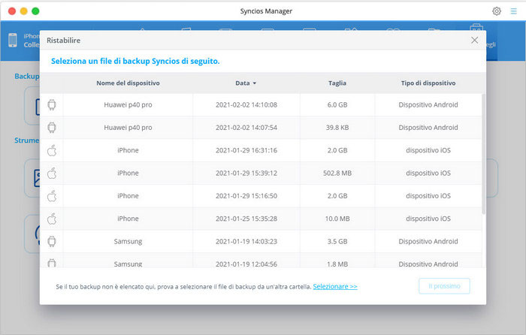Screen dimensions: 526x335
Task: Click the 10.0 MB size cell
Action: 337,219
